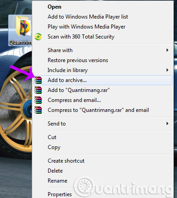Choose Create shortcut option

(x=103, y=161)
